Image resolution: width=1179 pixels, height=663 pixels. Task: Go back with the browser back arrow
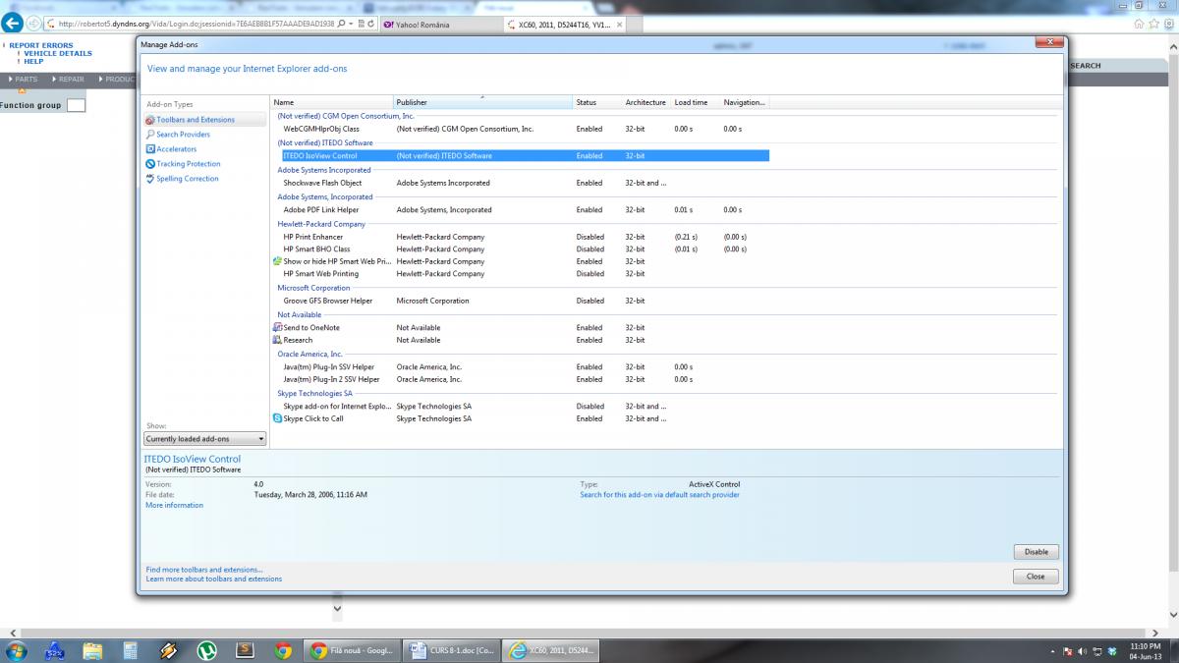(13, 24)
